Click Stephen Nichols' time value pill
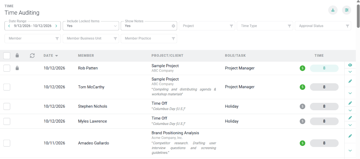The height and width of the screenshot is (159, 360). pos(324,106)
